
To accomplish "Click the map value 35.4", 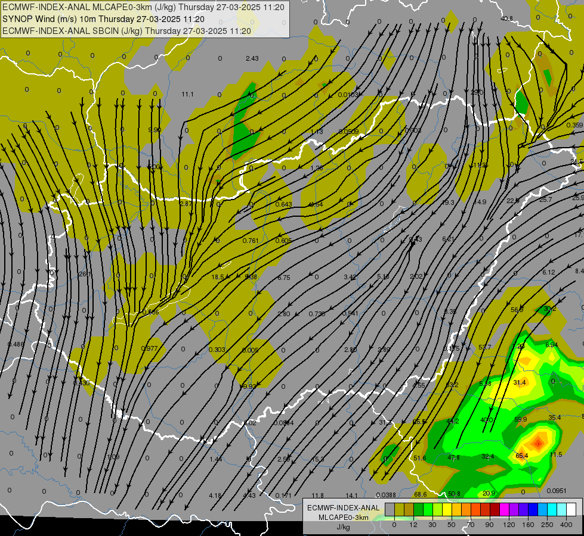I will [x=555, y=417].
